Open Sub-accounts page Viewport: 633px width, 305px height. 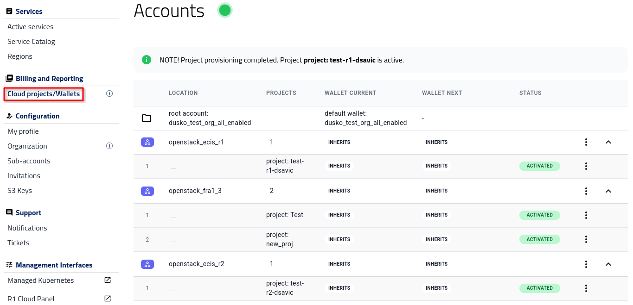coord(29,161)
